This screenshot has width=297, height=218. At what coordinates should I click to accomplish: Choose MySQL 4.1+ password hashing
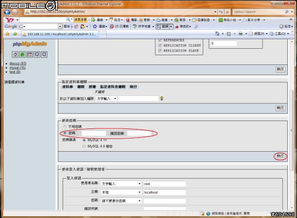[x=84, y=140]
